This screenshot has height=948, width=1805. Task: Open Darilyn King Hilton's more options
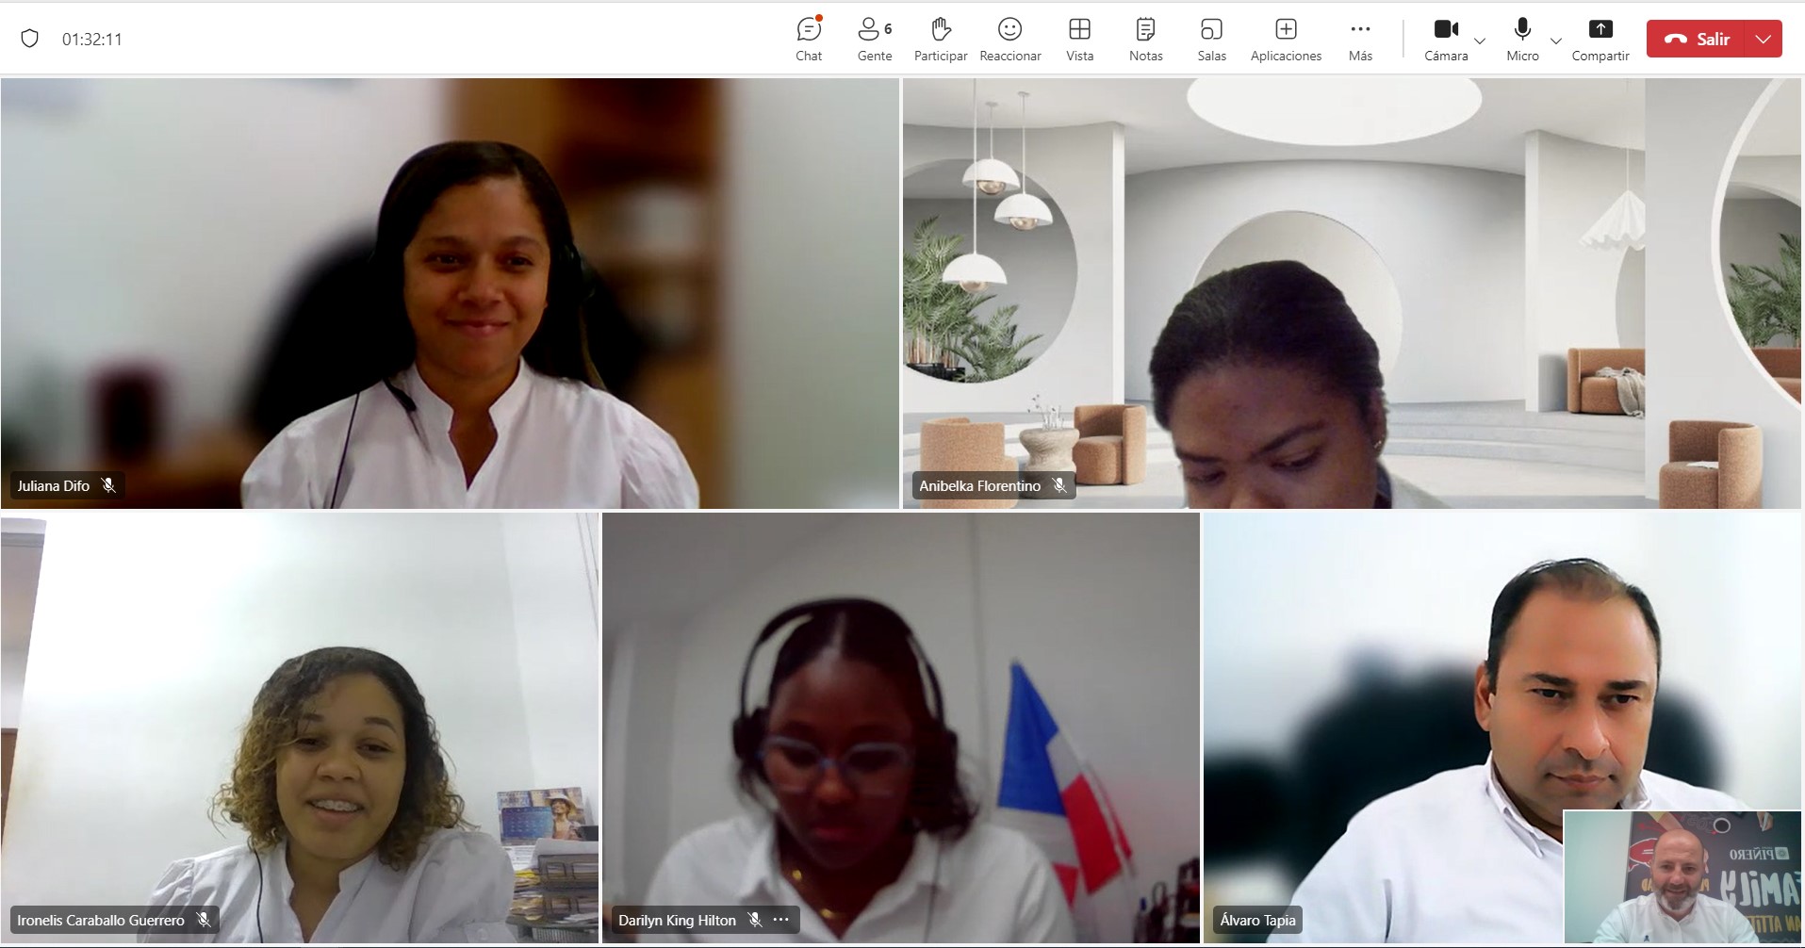coord(780,920)
